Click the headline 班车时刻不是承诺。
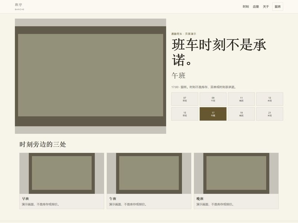 (219, 52)
